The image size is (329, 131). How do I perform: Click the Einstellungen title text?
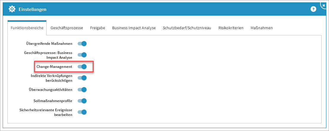(32, 9)
